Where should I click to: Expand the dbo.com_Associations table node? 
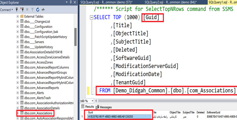18,113
